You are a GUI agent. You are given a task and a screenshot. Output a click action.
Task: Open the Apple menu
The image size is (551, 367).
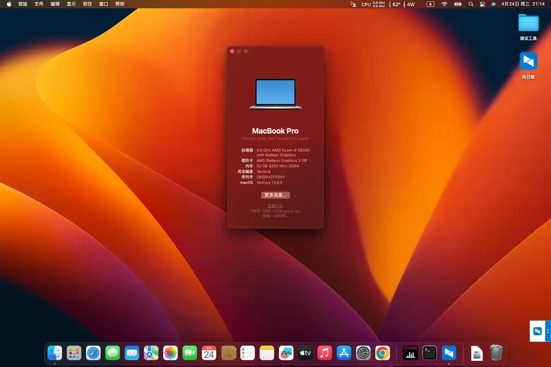(x=8, y=4)
